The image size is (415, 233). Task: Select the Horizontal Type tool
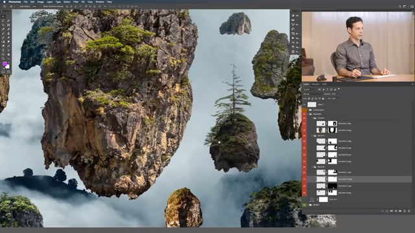(3, 50)
